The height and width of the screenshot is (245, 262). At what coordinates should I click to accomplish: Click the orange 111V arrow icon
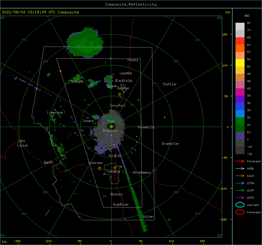[x=240, y=176]
